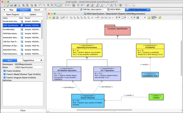Select the Package folder tool
Viewport: 183px width, 113px height.
61,18
